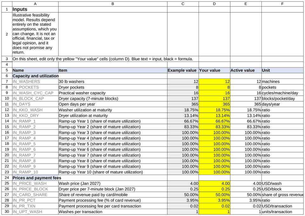Click yellow 'Your value' cell showing 66.67%
Image resolution: width=305 pixels, height=216 pixels.
[x=214, y=121]
